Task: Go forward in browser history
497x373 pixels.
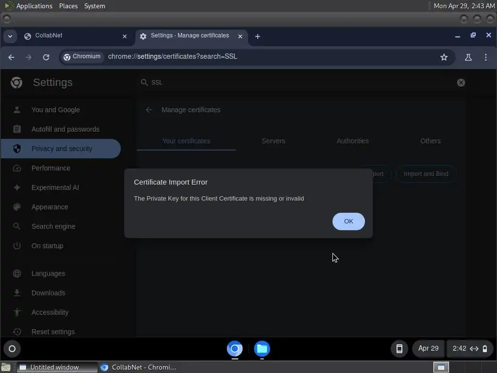Action: pyautogui.click(x=29, y=57)
